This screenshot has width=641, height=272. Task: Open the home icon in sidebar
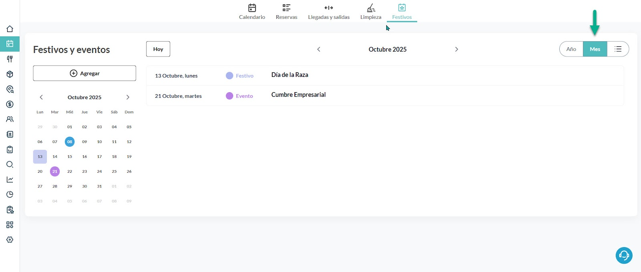(x=10, y=29)
